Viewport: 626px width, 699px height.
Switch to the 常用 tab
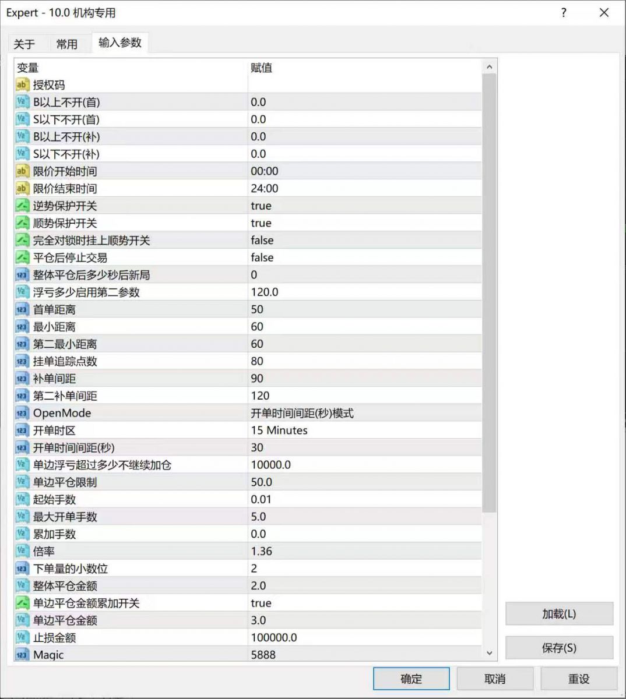[67, 44]
